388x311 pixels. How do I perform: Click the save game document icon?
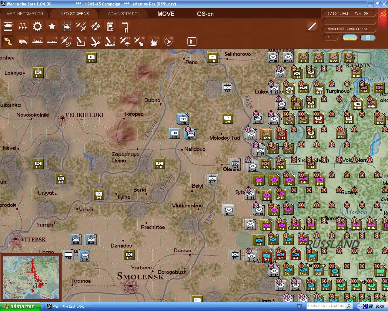(x=110, y=27)
